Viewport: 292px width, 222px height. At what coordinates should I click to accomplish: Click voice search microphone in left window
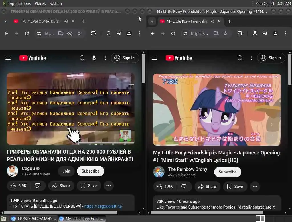pos(94,58)
